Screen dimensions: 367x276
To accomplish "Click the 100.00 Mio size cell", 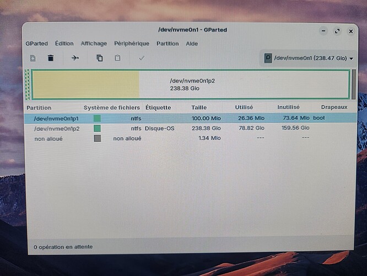I will (206, 118).
